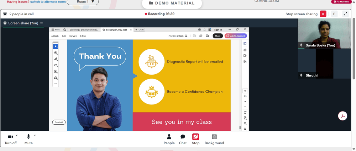Switch to BasicEnglish_May 2023 tab
The width and height of the screenshot is (356, 151).
(x=116, y=30)
